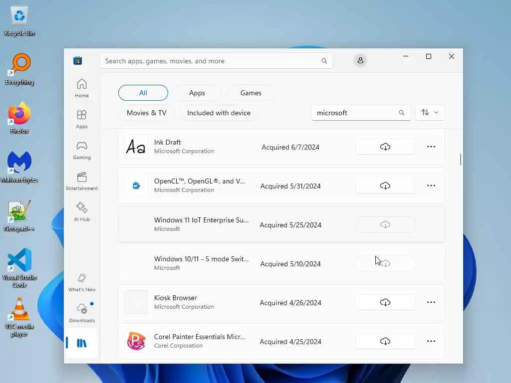
Task: Click Windows 10/11 - S mode Swit... title
Action: click(x=202, y=259)
